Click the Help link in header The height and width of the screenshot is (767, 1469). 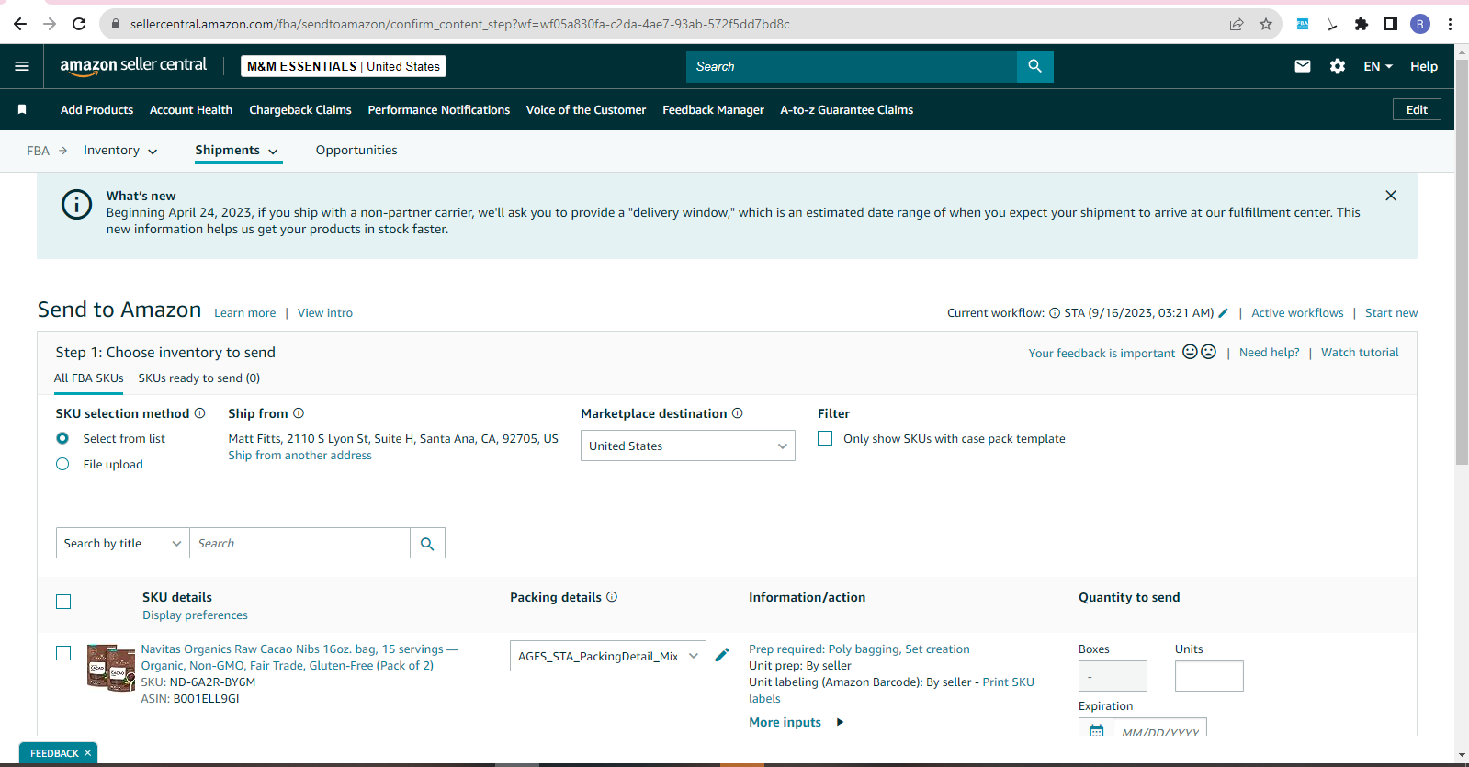pyautogui.click(x=1424, y=66)
